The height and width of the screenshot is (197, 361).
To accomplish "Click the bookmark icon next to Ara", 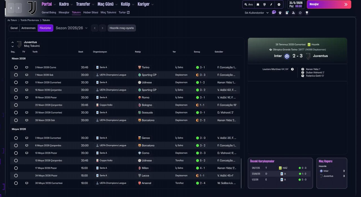I will pos(258,5).
